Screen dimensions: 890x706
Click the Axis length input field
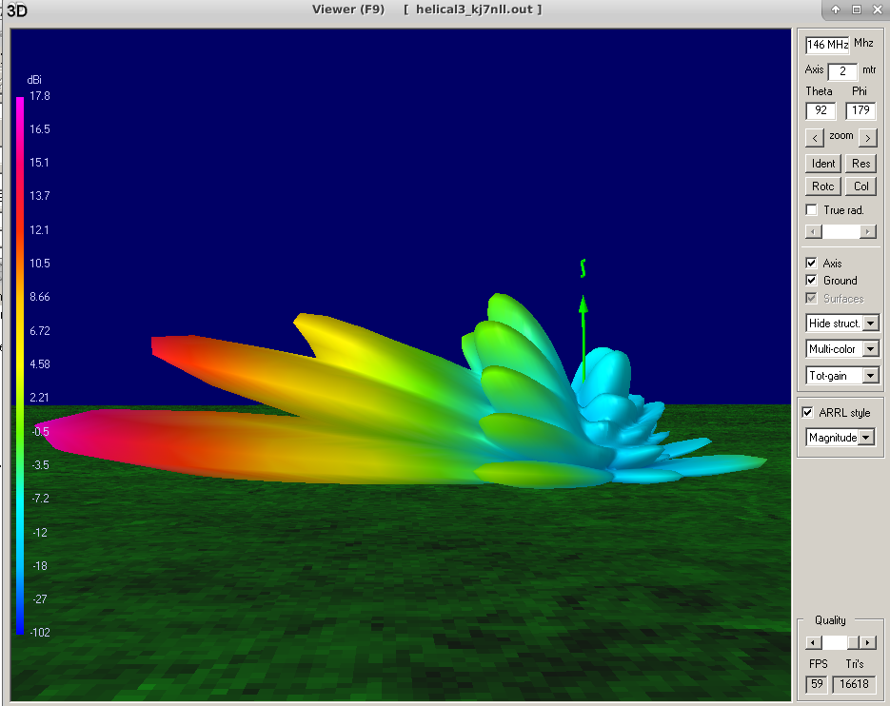(843, 71)
